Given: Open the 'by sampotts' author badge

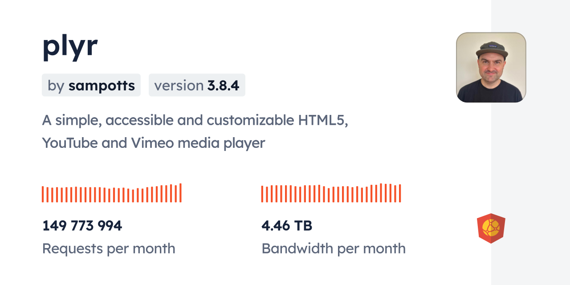Looking at the screenshot, I should point(91,85).
